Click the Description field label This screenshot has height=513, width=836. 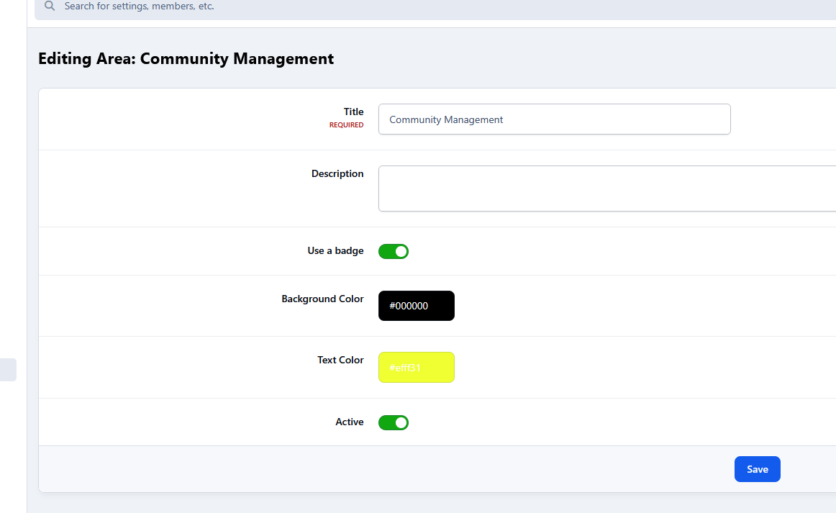pyautogui.click(x=337, y=173)
